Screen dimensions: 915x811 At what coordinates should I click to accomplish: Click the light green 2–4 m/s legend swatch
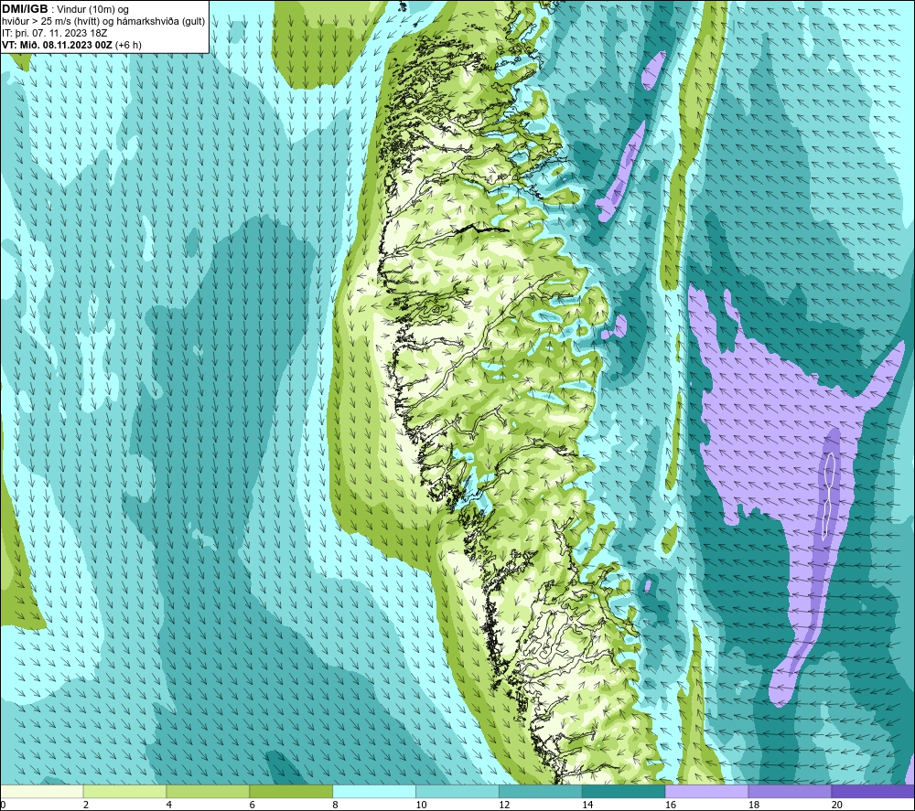124,791
